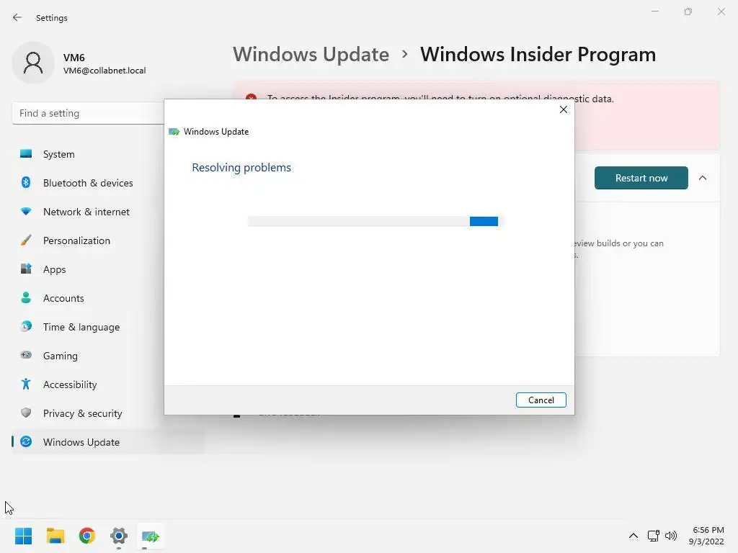738x553 pixels.
Task: Open Privacy & security settings
Action: pos(108,413)
